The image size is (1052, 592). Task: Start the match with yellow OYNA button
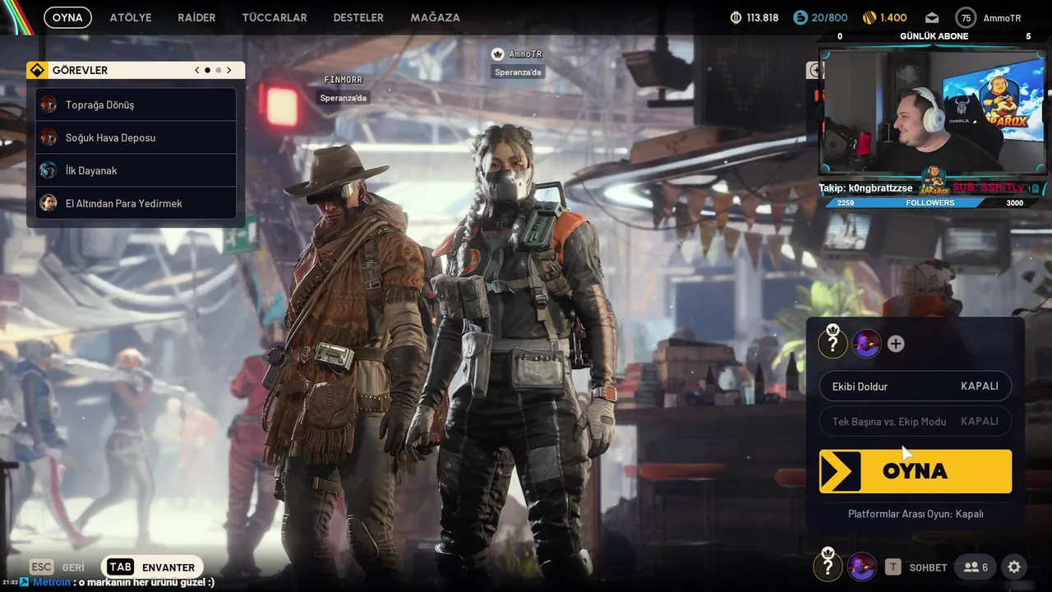click(x=915, y=471)
